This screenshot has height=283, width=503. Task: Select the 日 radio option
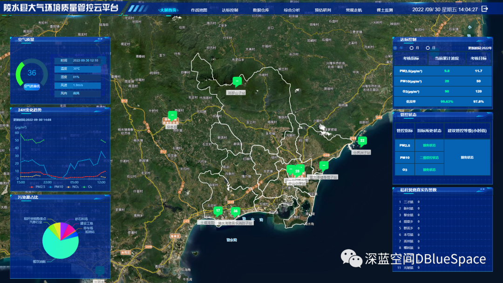(x=428, y=48)
